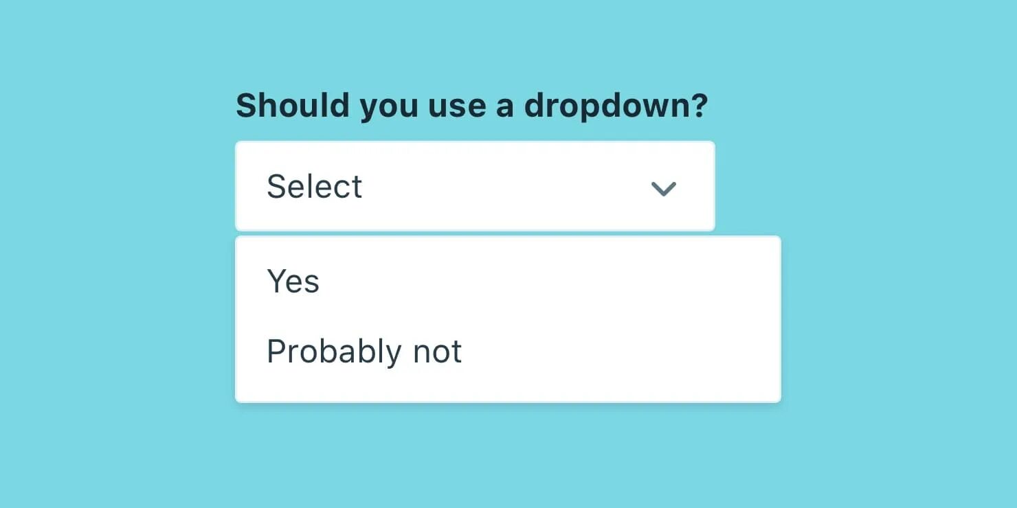
Task: Close the options list via the Select box
Action: (475, 186)
